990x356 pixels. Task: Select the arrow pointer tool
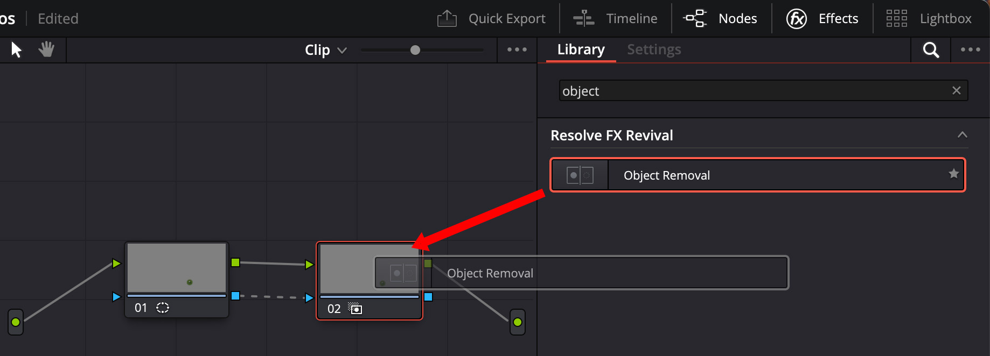[16, 50]
